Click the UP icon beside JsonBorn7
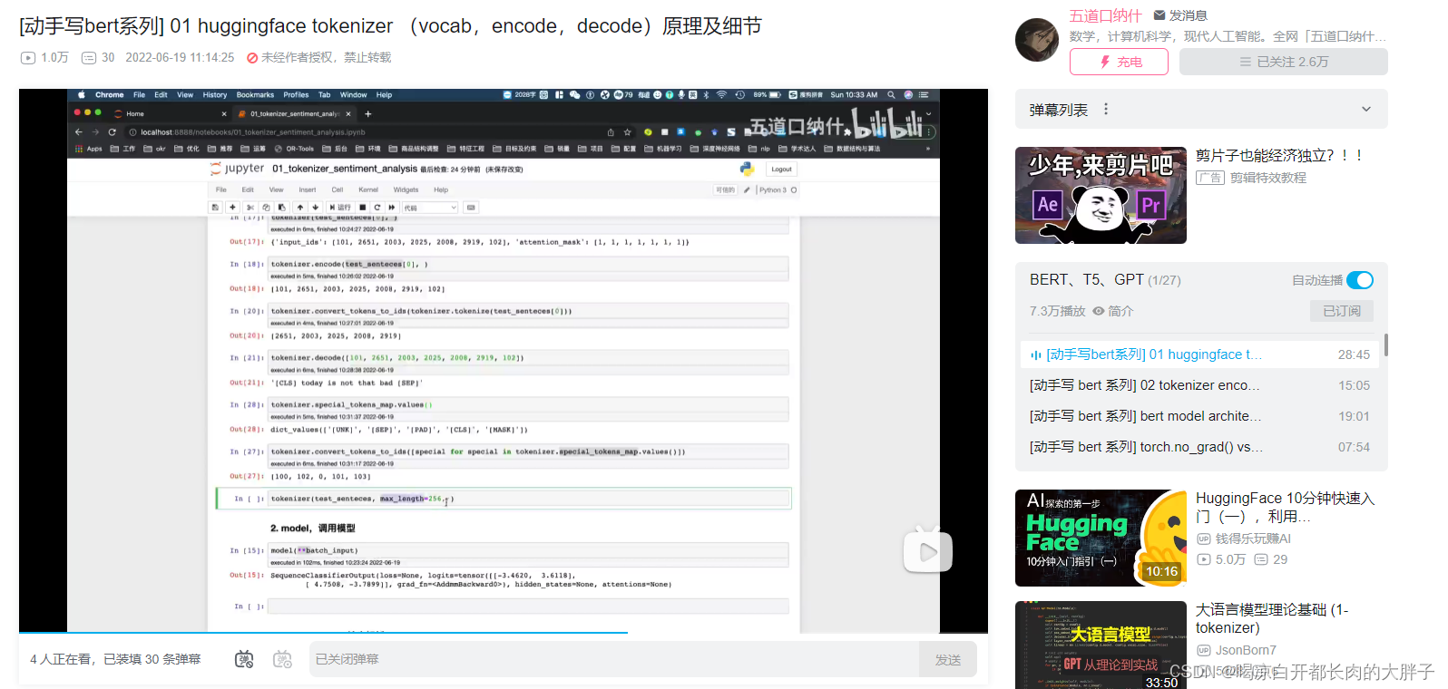Screen dimensions: 1448x689 (x=1204, y=650)
